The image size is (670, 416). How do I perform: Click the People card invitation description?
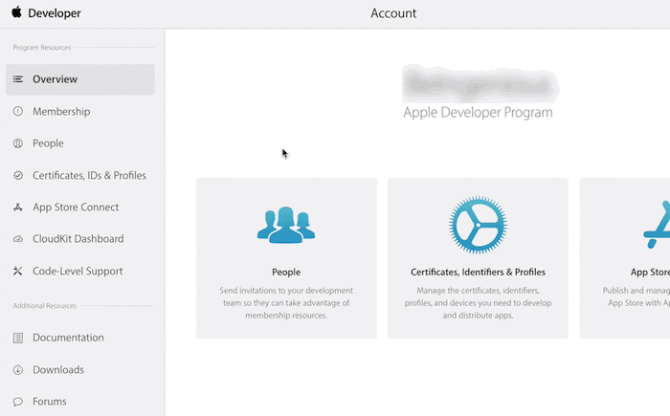(x=286, y=303)
